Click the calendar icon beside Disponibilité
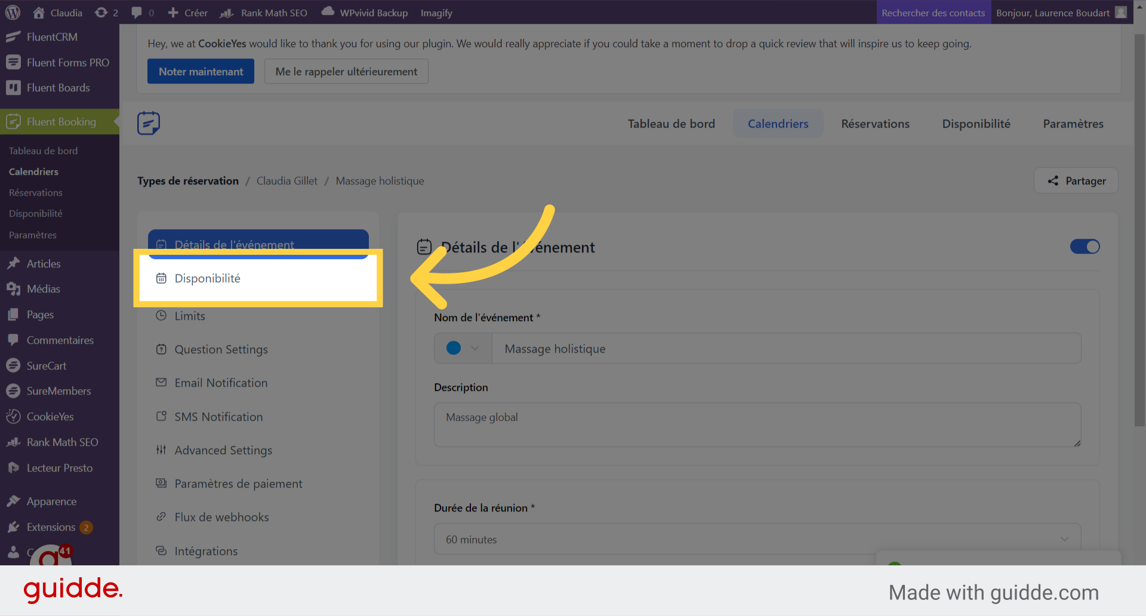Screen dimensions: 1146x616 161,278
